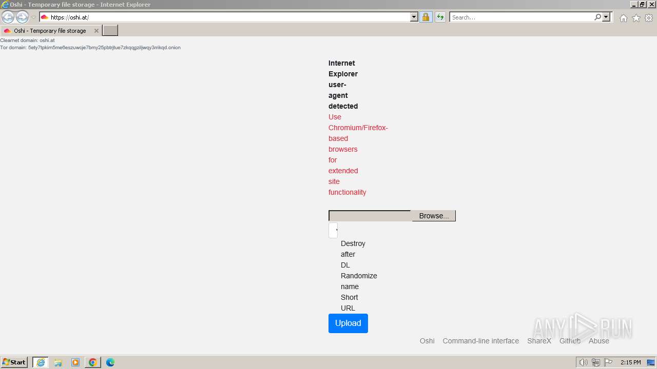
Task: Open the Action Center flag icon
Action: point(608,362)
